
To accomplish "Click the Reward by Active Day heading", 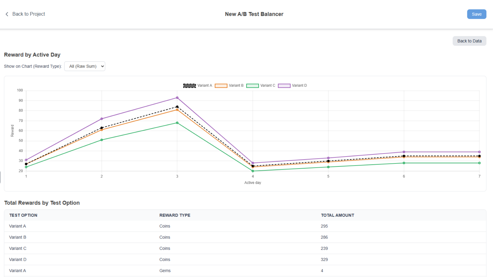I will [32, 55].
